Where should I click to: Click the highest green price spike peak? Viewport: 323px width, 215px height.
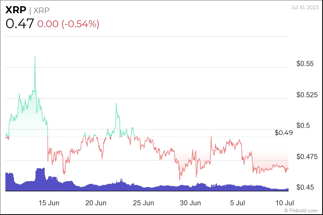(x=35, y=56)
